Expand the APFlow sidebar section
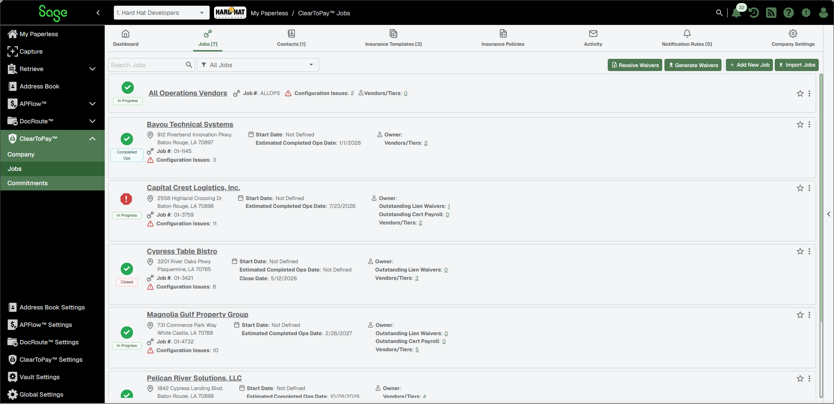834x404 pixels. [x=92, y=104]
